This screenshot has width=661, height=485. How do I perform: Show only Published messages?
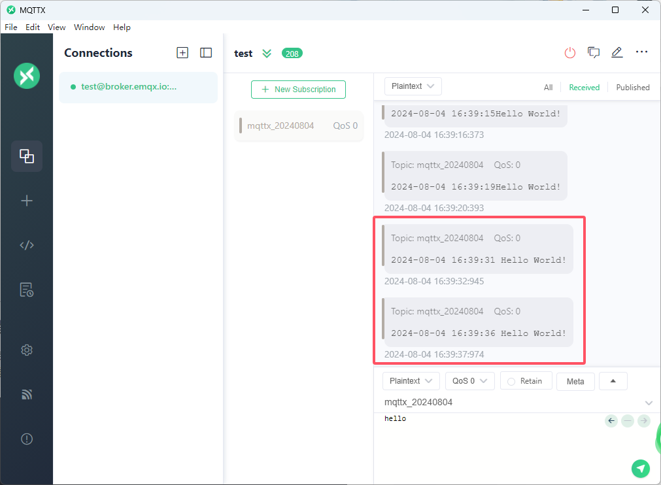coord(632,87)
